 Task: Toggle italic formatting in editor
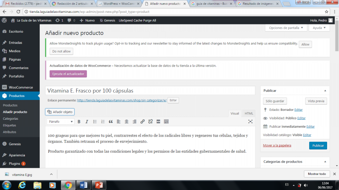tap(87, 122)
